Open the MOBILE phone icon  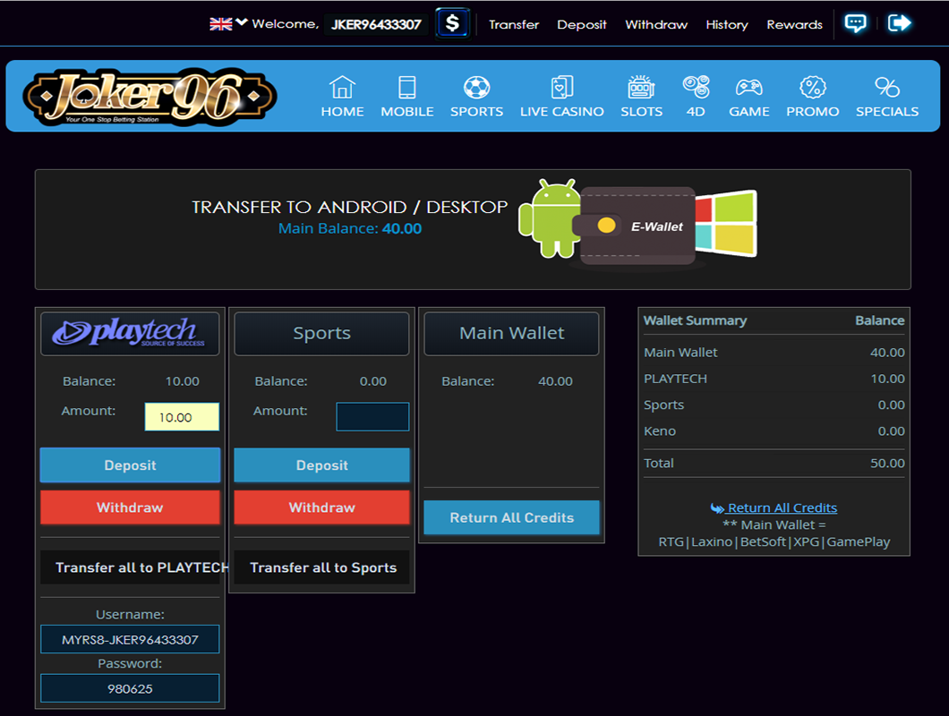[407, 88]
